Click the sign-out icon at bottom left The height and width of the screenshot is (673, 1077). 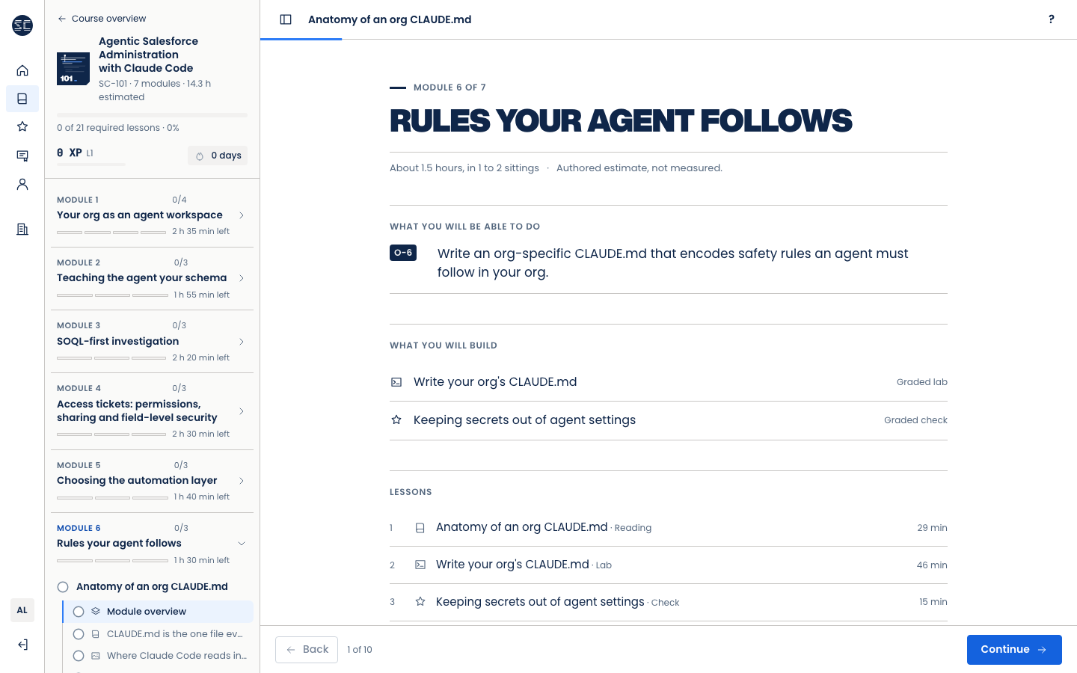(22, 645)
